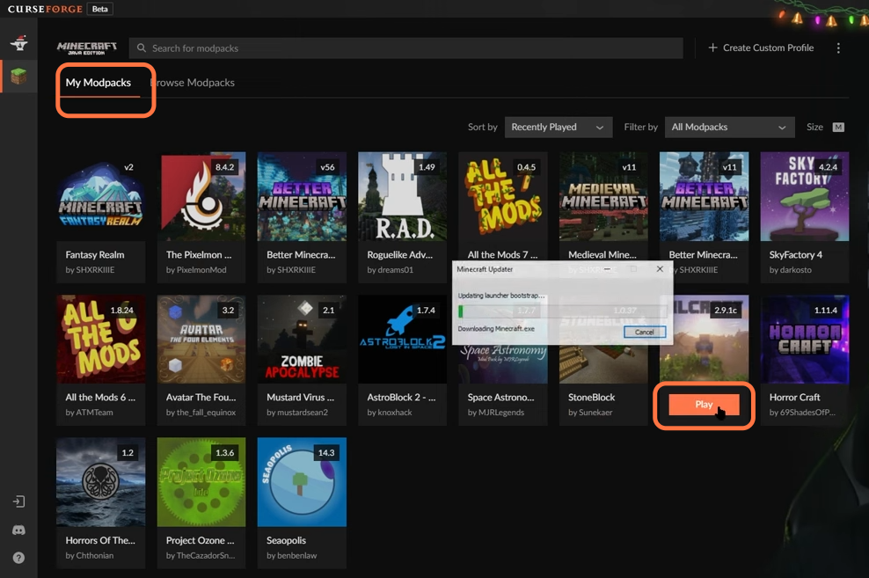The height and width of the screenshot is (578, 869).
Task: Click the plus icon for Create Custom Profile
Action: pyautogui.click(x=712, y=48)
